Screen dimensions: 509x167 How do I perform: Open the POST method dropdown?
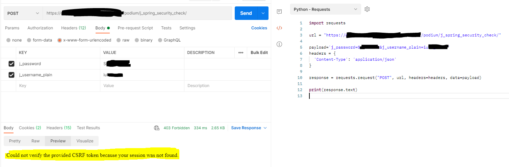coord(23,13)
